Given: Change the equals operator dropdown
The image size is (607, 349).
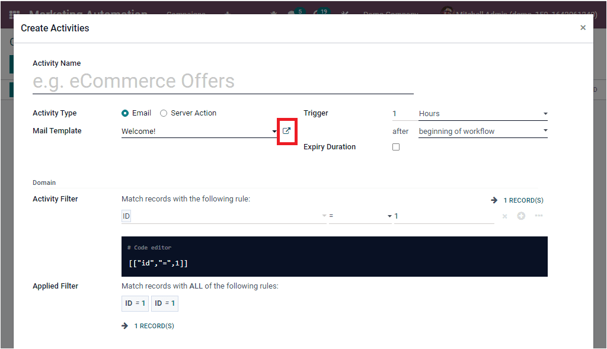Looking at the screenshot, I should [360, 216].
